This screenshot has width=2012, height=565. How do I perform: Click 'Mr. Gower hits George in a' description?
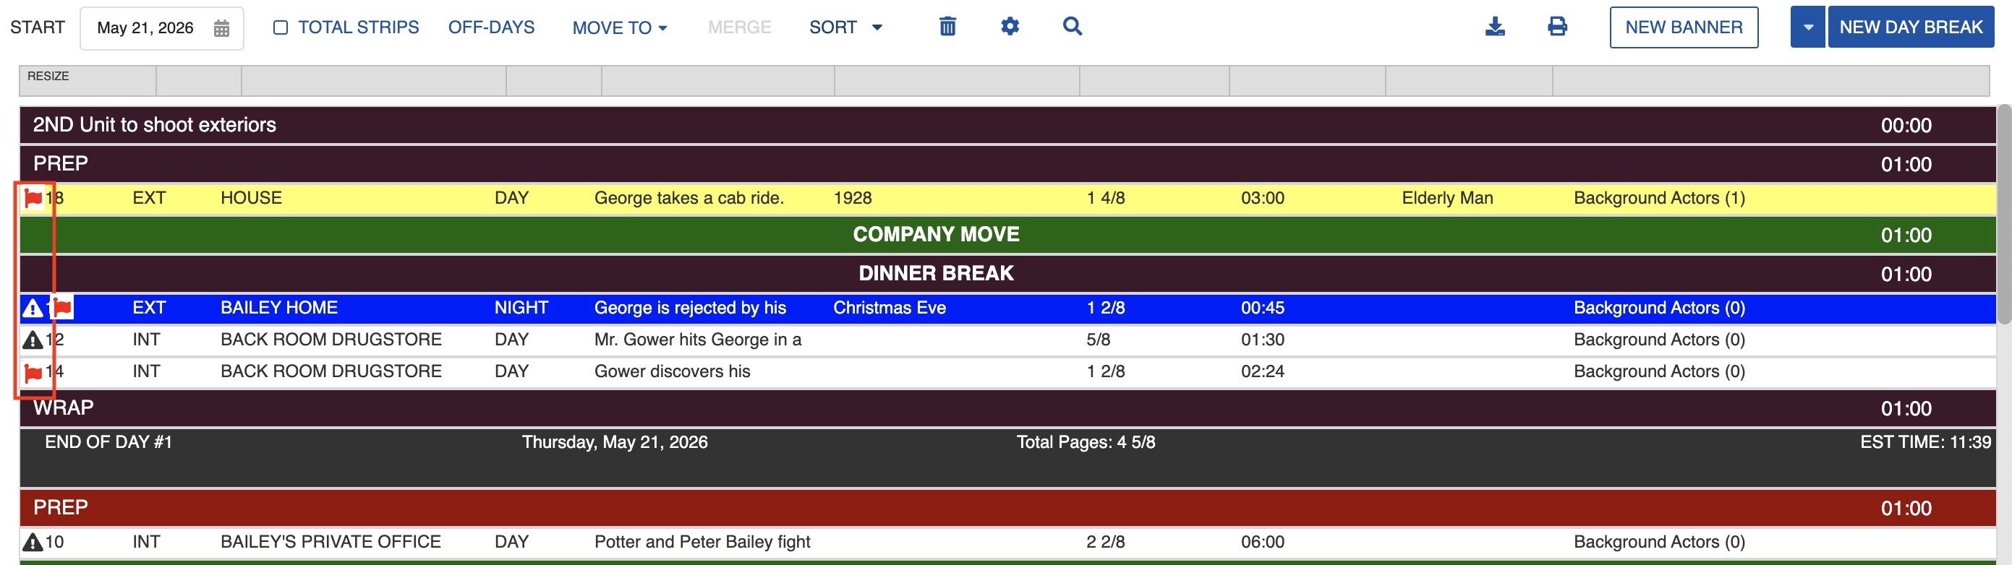(697, 340)
